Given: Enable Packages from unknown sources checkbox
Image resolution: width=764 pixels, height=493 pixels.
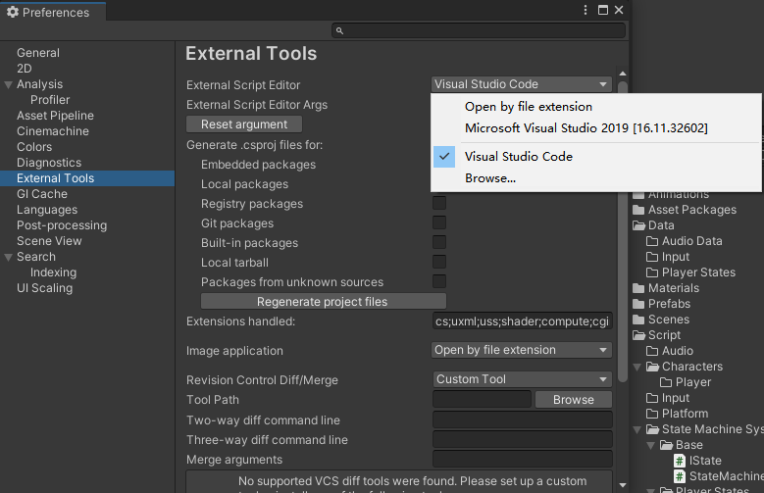Looking at the screenshot, I should (439, 281).
